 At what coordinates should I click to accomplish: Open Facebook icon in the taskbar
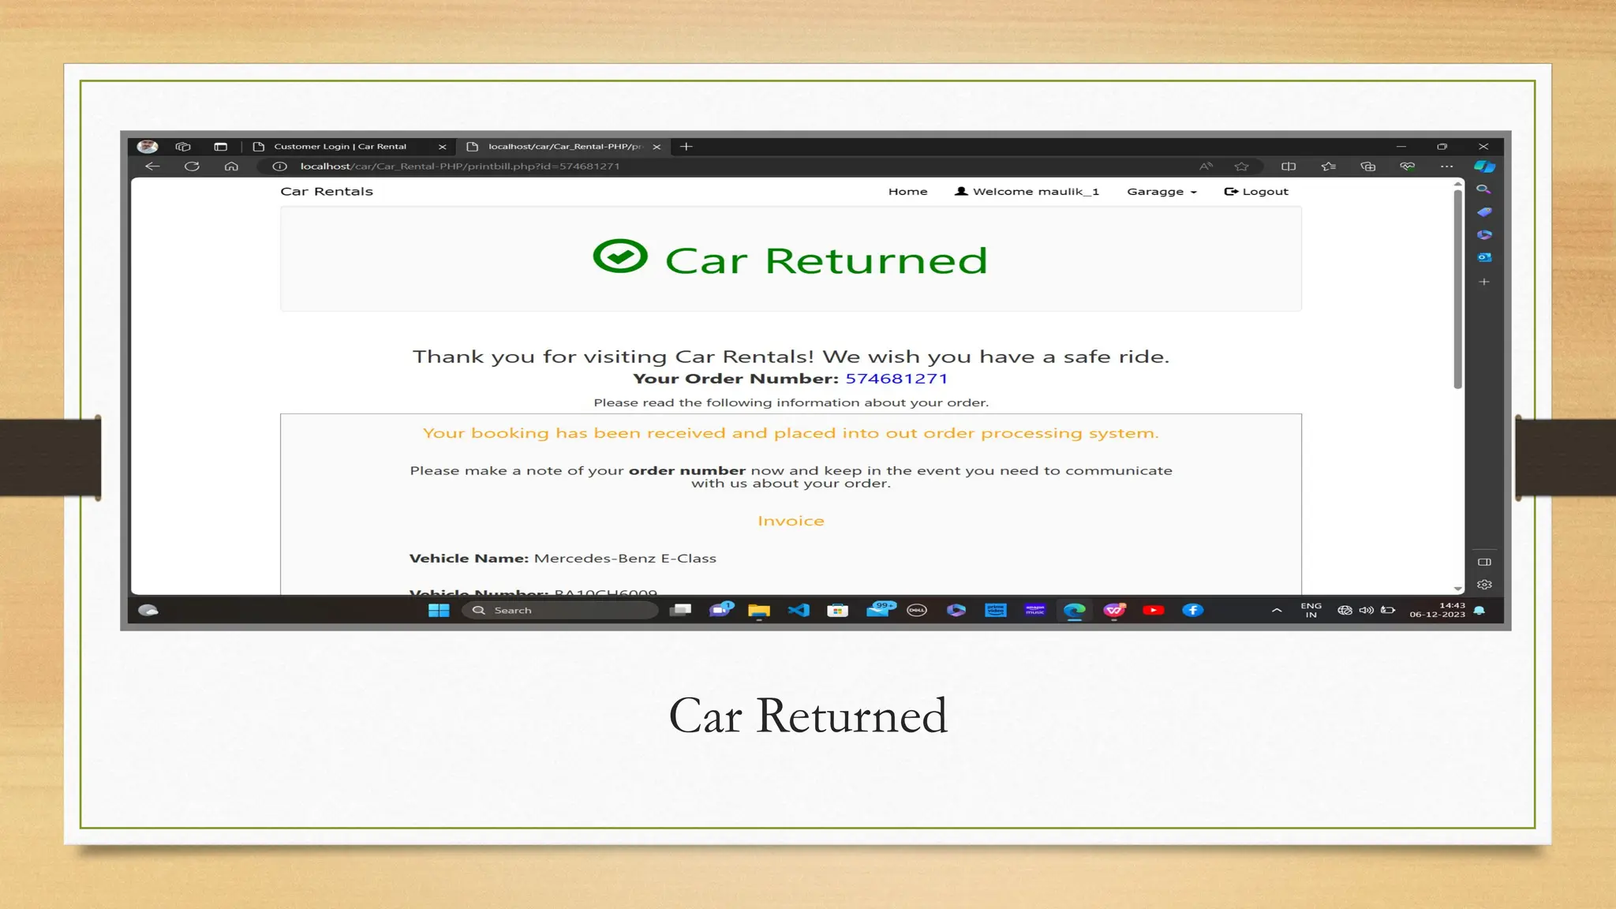tap(1193, 610)
